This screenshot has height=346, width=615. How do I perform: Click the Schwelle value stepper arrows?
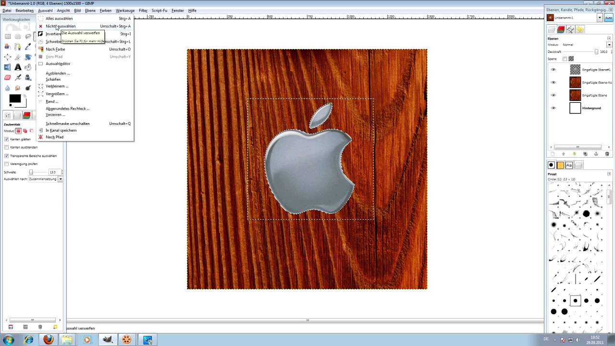tap(62, 172)
